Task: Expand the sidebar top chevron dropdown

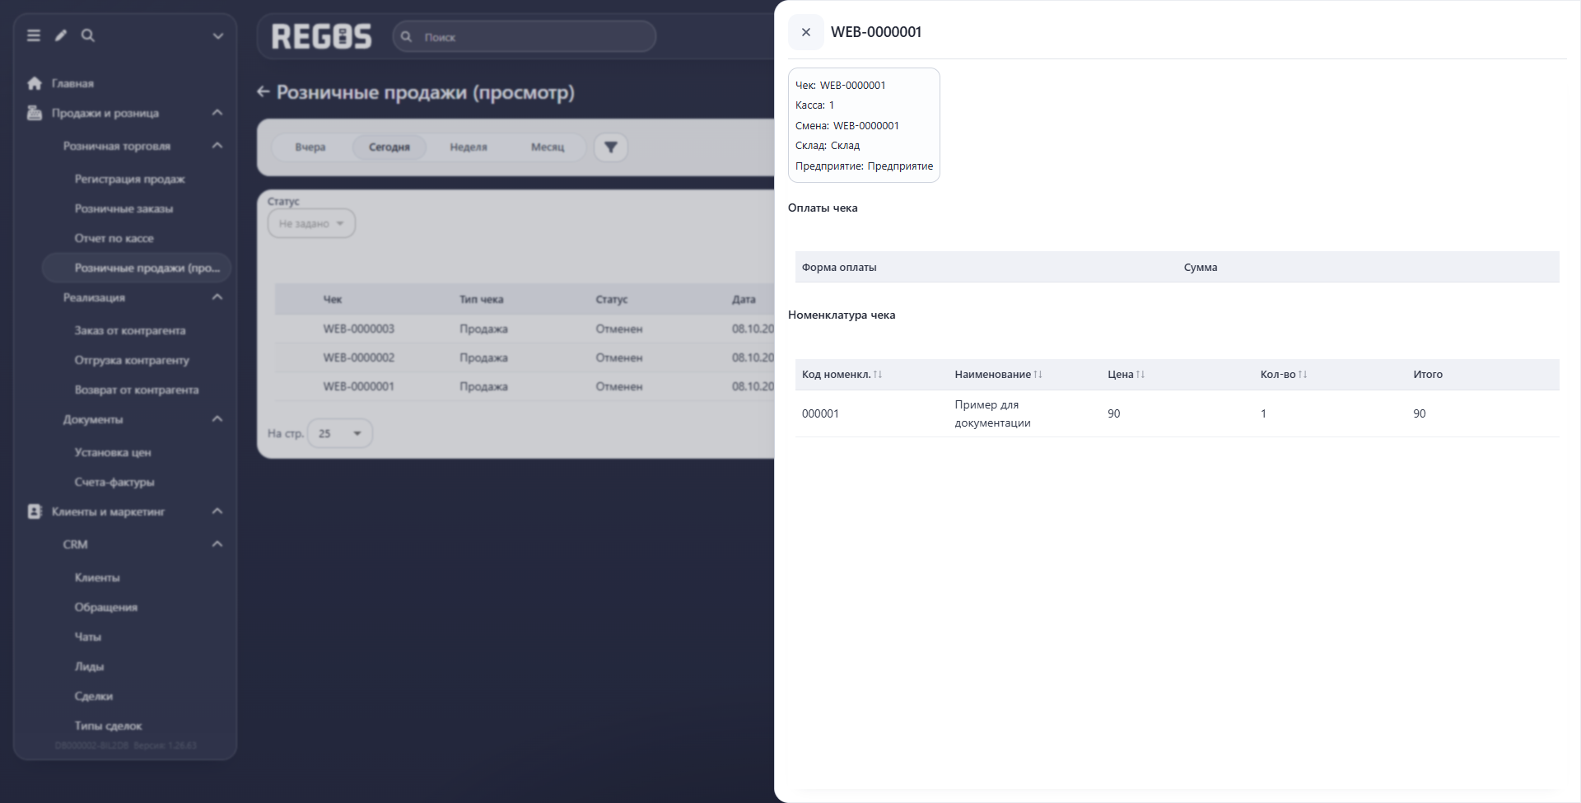Action: [218, 36]
